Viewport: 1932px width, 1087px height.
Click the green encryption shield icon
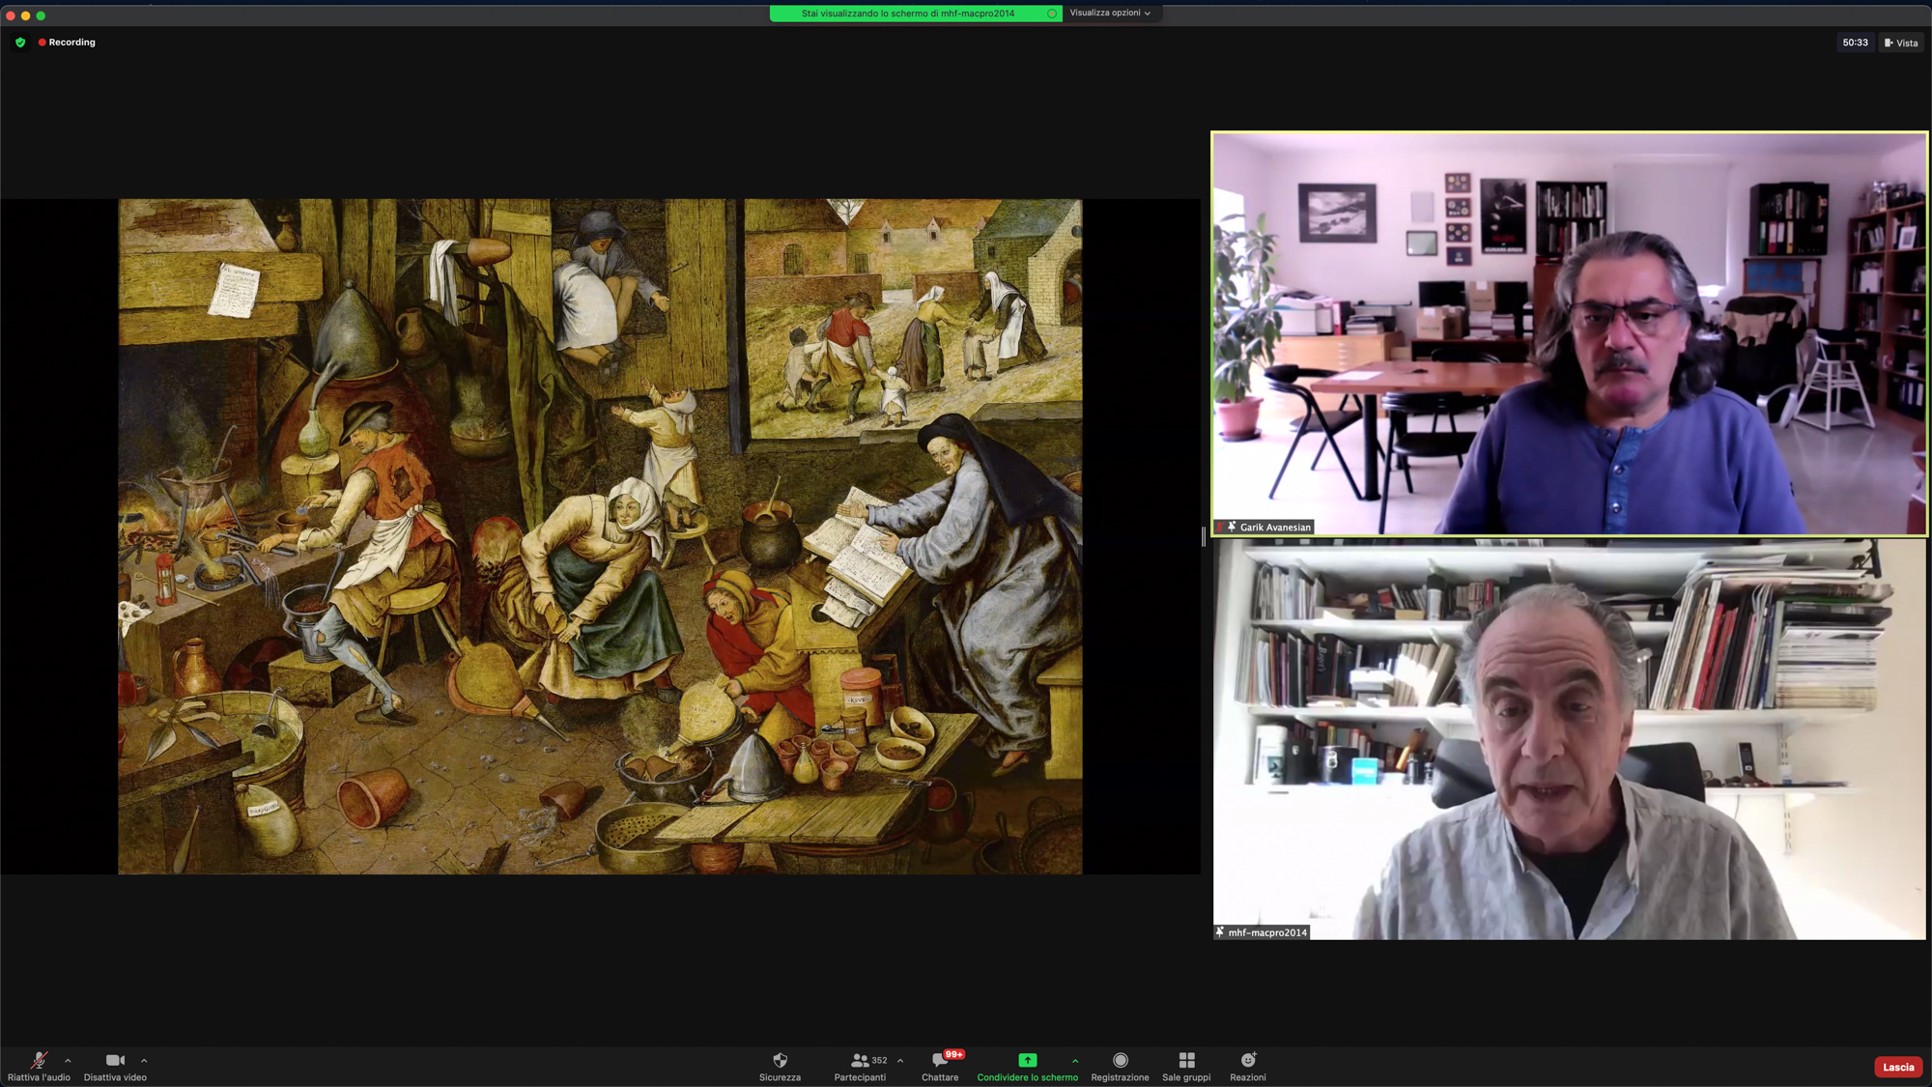20,43
